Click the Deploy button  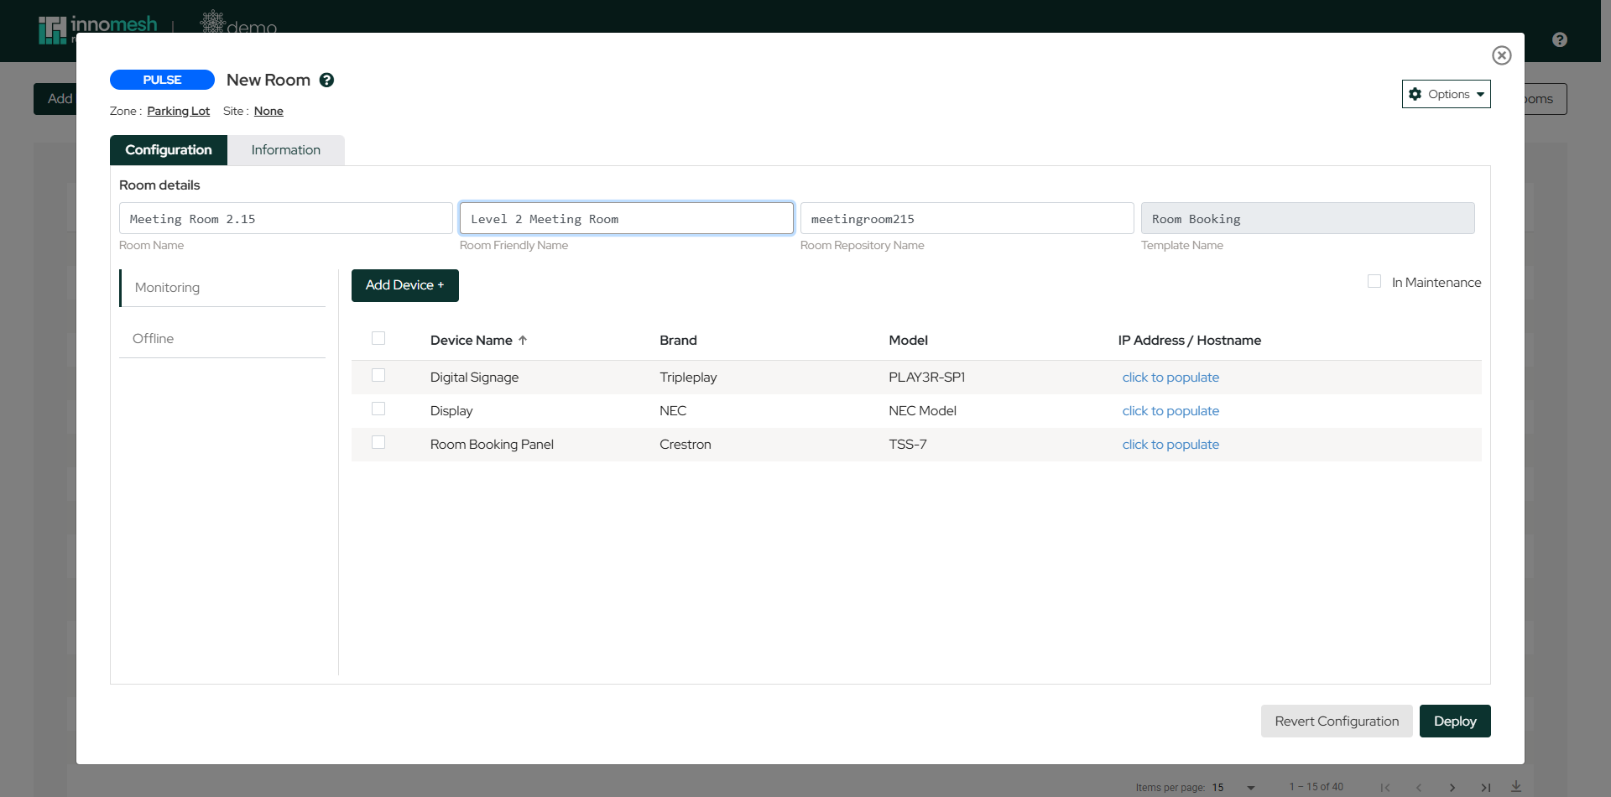[x=1455, y=721]
